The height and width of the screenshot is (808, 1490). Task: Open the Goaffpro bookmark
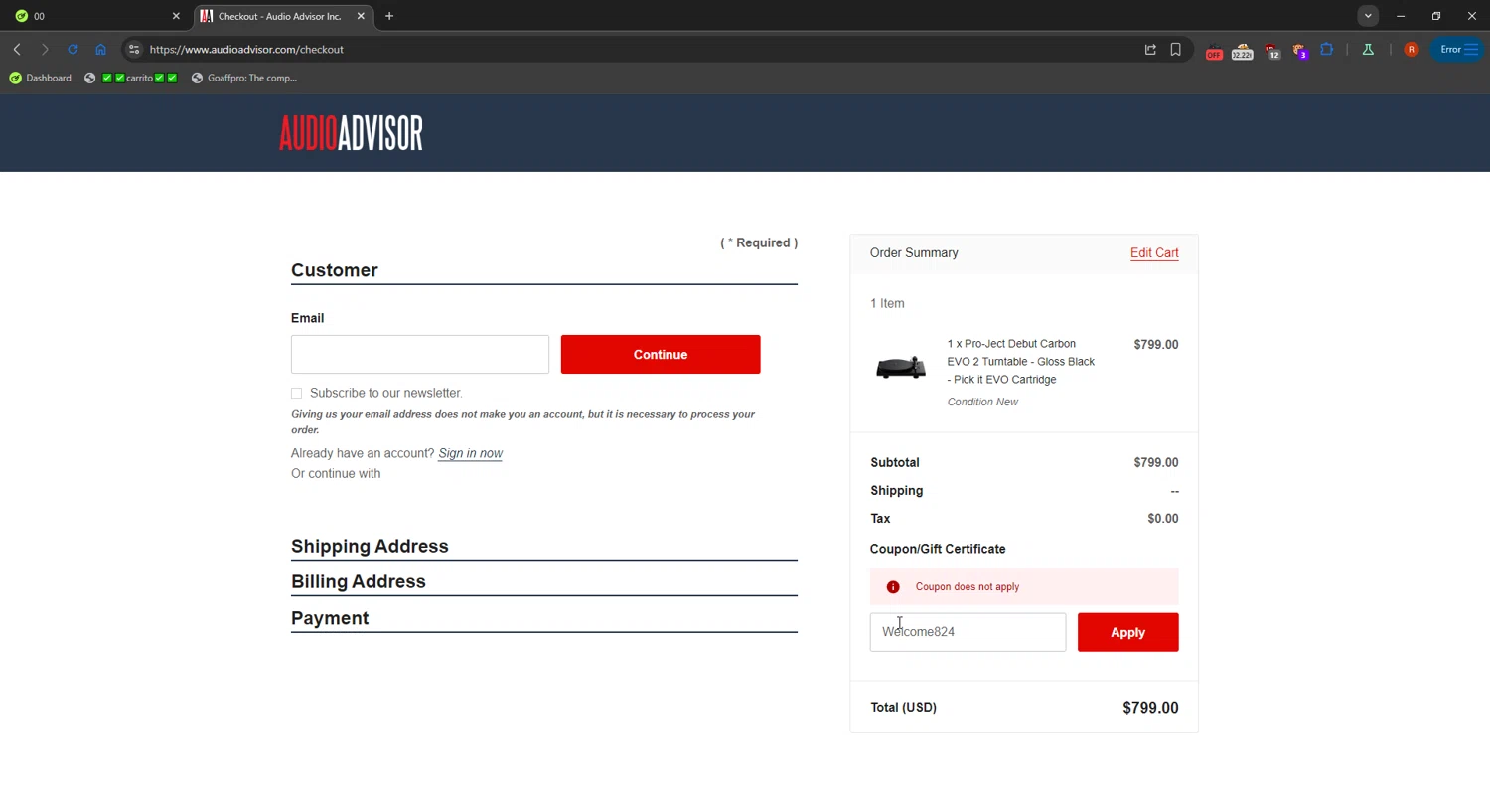[244, 78]
